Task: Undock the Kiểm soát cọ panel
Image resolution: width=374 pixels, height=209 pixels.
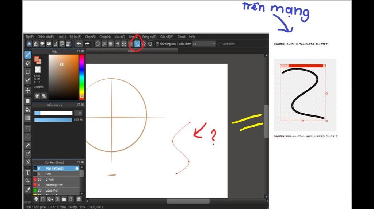Action: (x=78, y=104)
